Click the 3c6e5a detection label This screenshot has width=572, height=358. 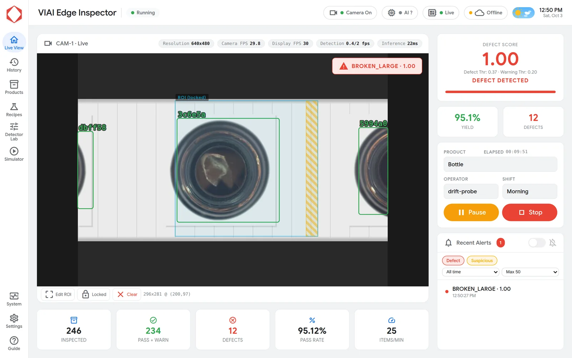pyautogui.click(x=192, y=115)
